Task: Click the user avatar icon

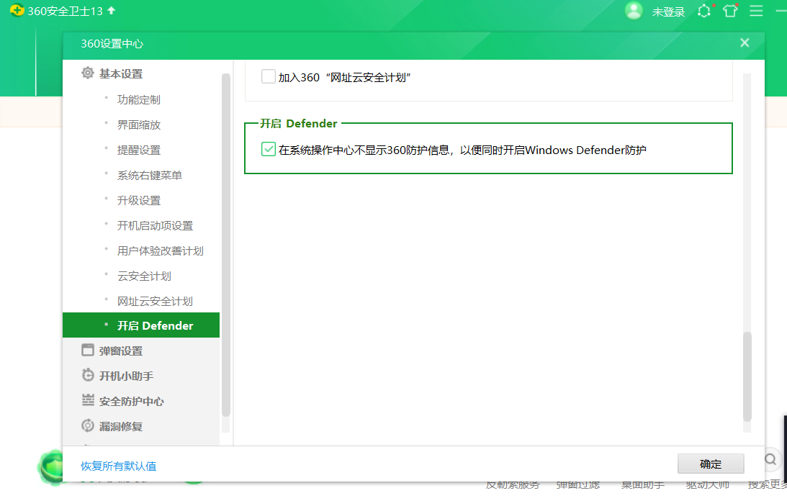Action: [634, 11]
